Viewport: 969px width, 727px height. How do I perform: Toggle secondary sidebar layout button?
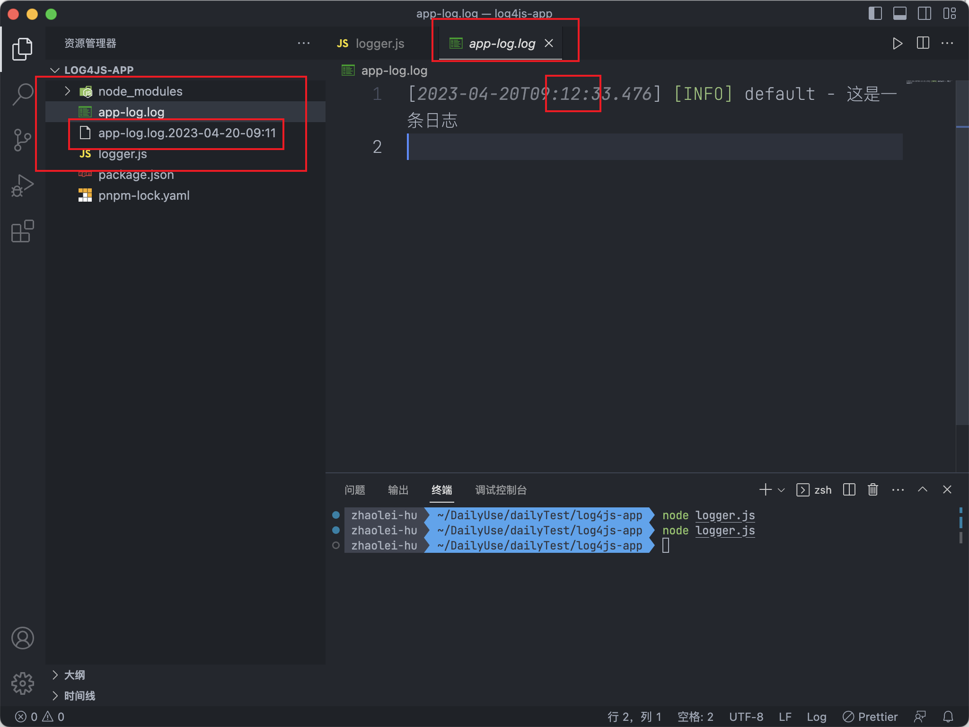[924, 13]
